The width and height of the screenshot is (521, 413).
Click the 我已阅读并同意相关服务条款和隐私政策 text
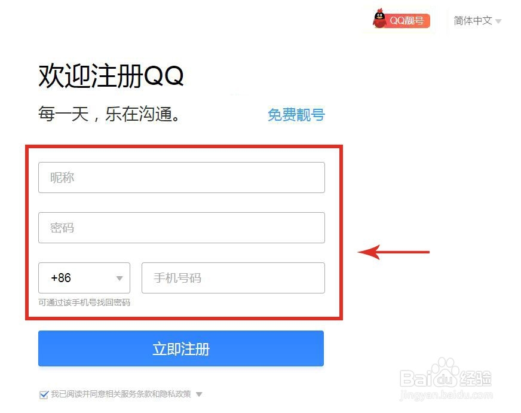pos(121,394)
